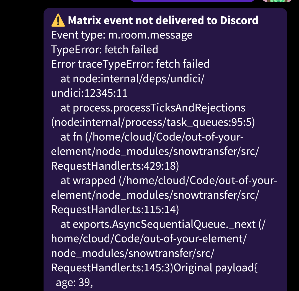Click the "home/cloud/Code/out-of-your-element/" line

coord(149,239)
